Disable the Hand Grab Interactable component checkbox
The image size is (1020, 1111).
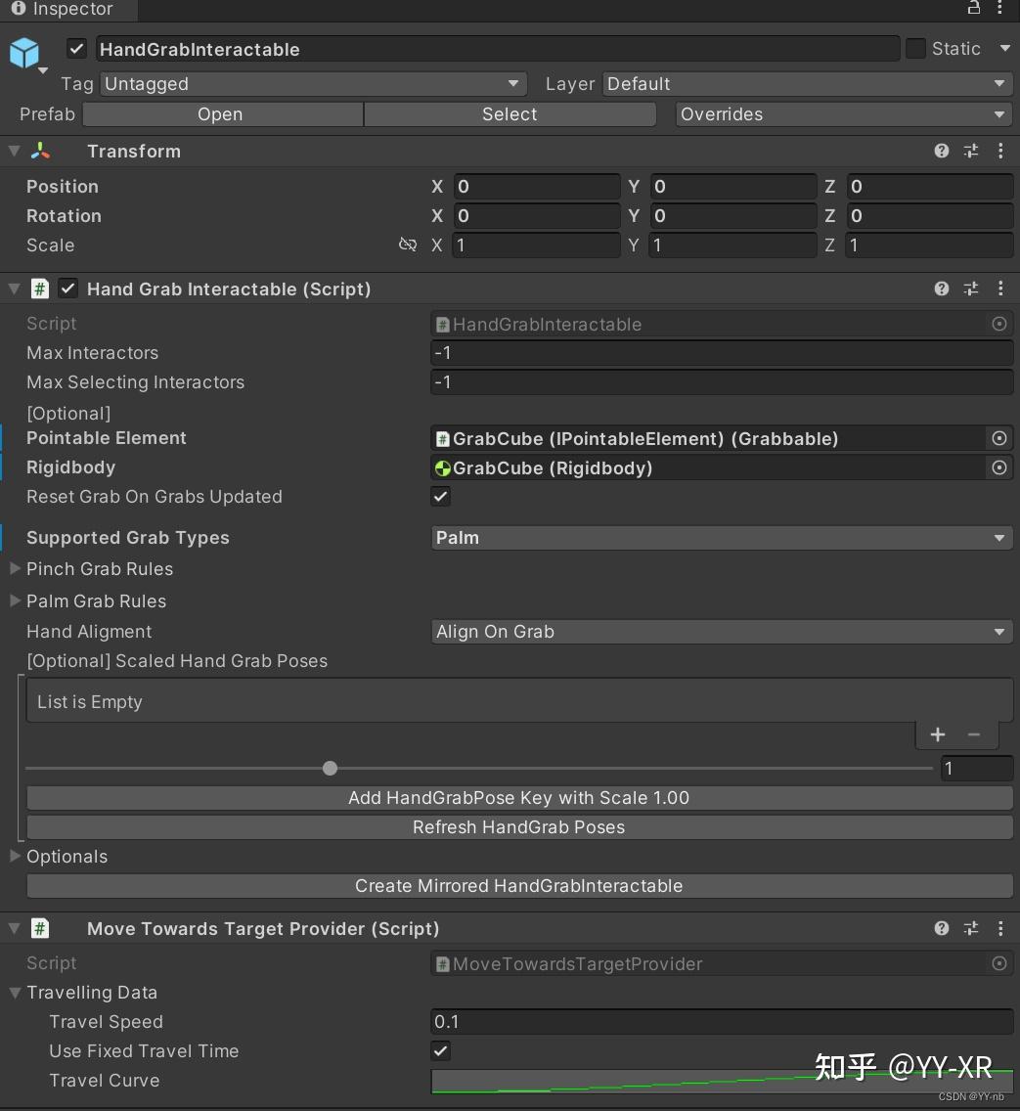(67, 289)
